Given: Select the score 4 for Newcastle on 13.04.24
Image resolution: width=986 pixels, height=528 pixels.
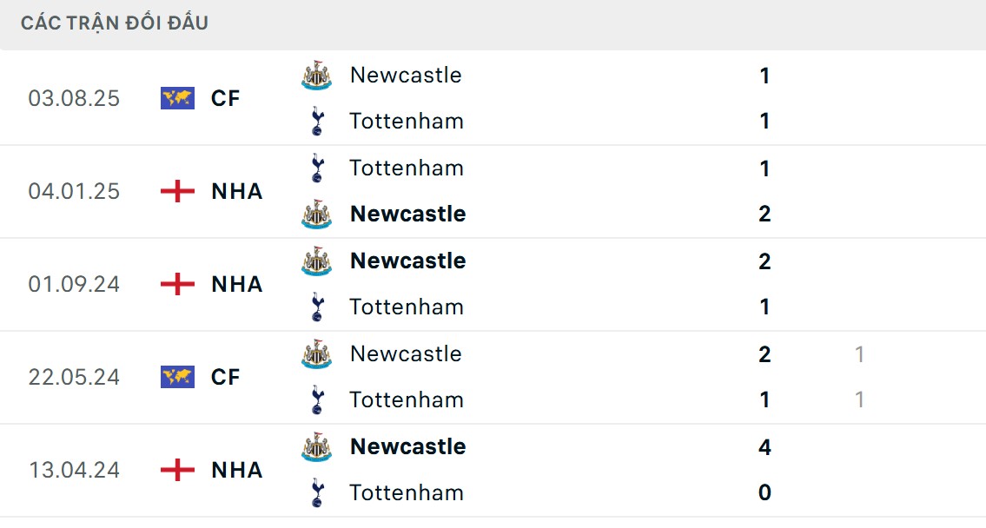Looking at the screenshot, I should click(764, 446).
